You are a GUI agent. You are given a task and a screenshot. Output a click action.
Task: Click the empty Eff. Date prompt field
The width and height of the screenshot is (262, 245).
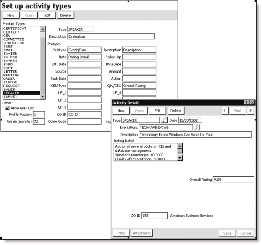coord(84,64)
